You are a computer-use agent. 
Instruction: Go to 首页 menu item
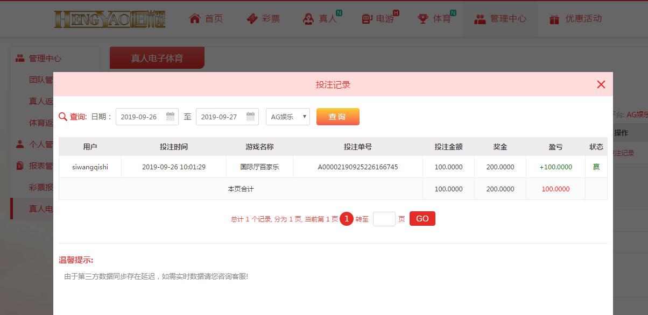(214, 19)
